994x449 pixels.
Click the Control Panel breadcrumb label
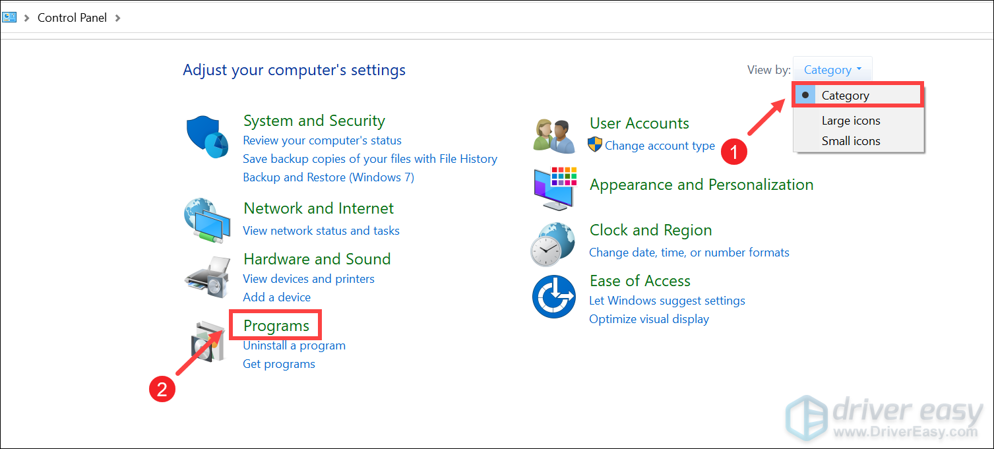pyautogui.click(x=72, y=17)
